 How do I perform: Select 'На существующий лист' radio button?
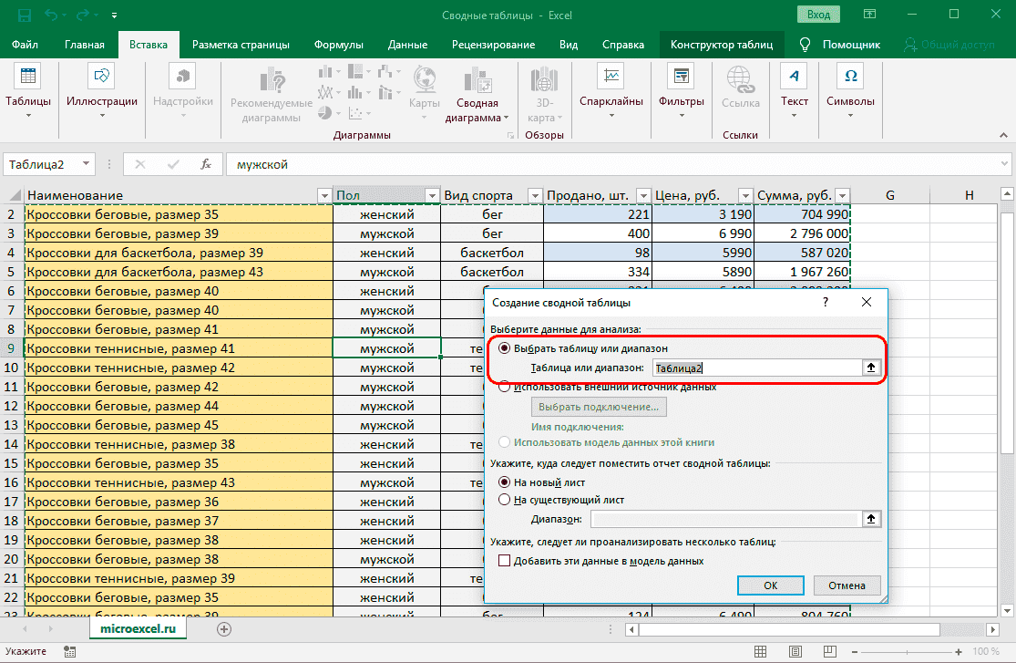coord(505,500)
